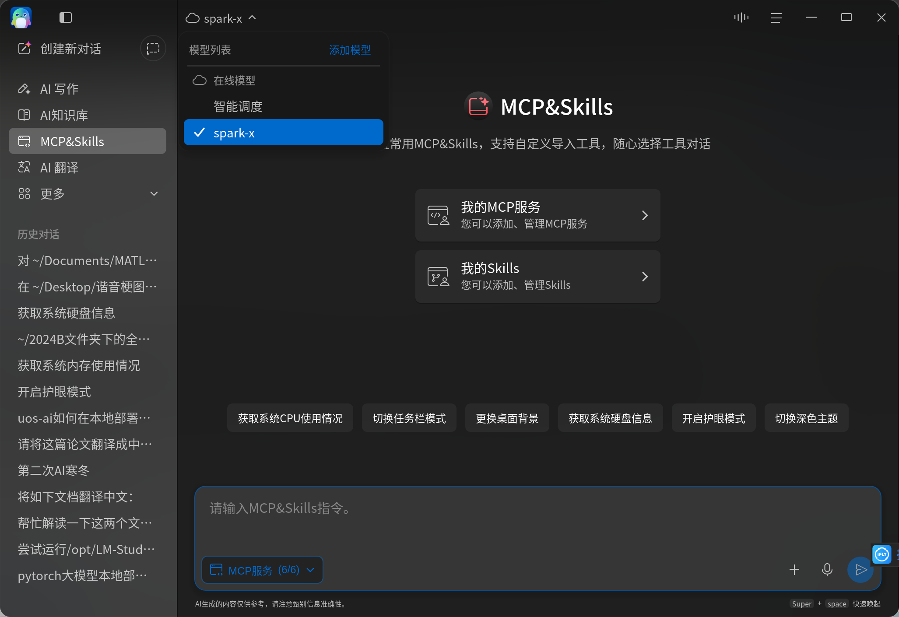
Task: Toggle the sidebar collapse icon
Action: (65, 18)
